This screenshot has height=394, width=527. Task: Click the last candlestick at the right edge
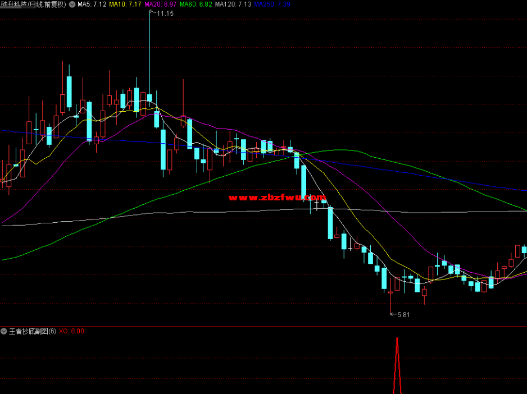[524, 250]
